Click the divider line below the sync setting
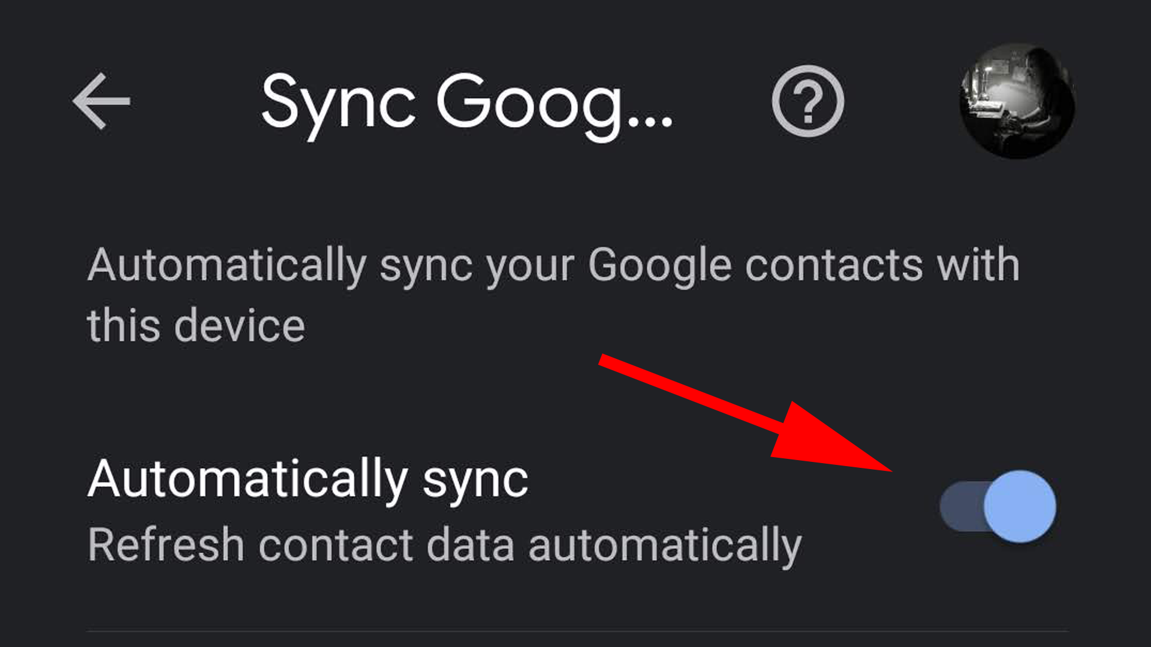This screenshot has width=1151, height=647. click(577, 630)
